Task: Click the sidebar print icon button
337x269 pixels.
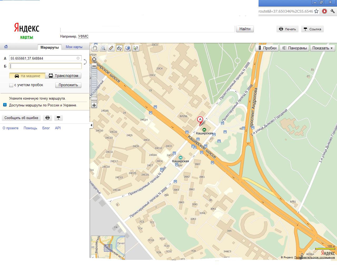Action: [x=47, y=118]
